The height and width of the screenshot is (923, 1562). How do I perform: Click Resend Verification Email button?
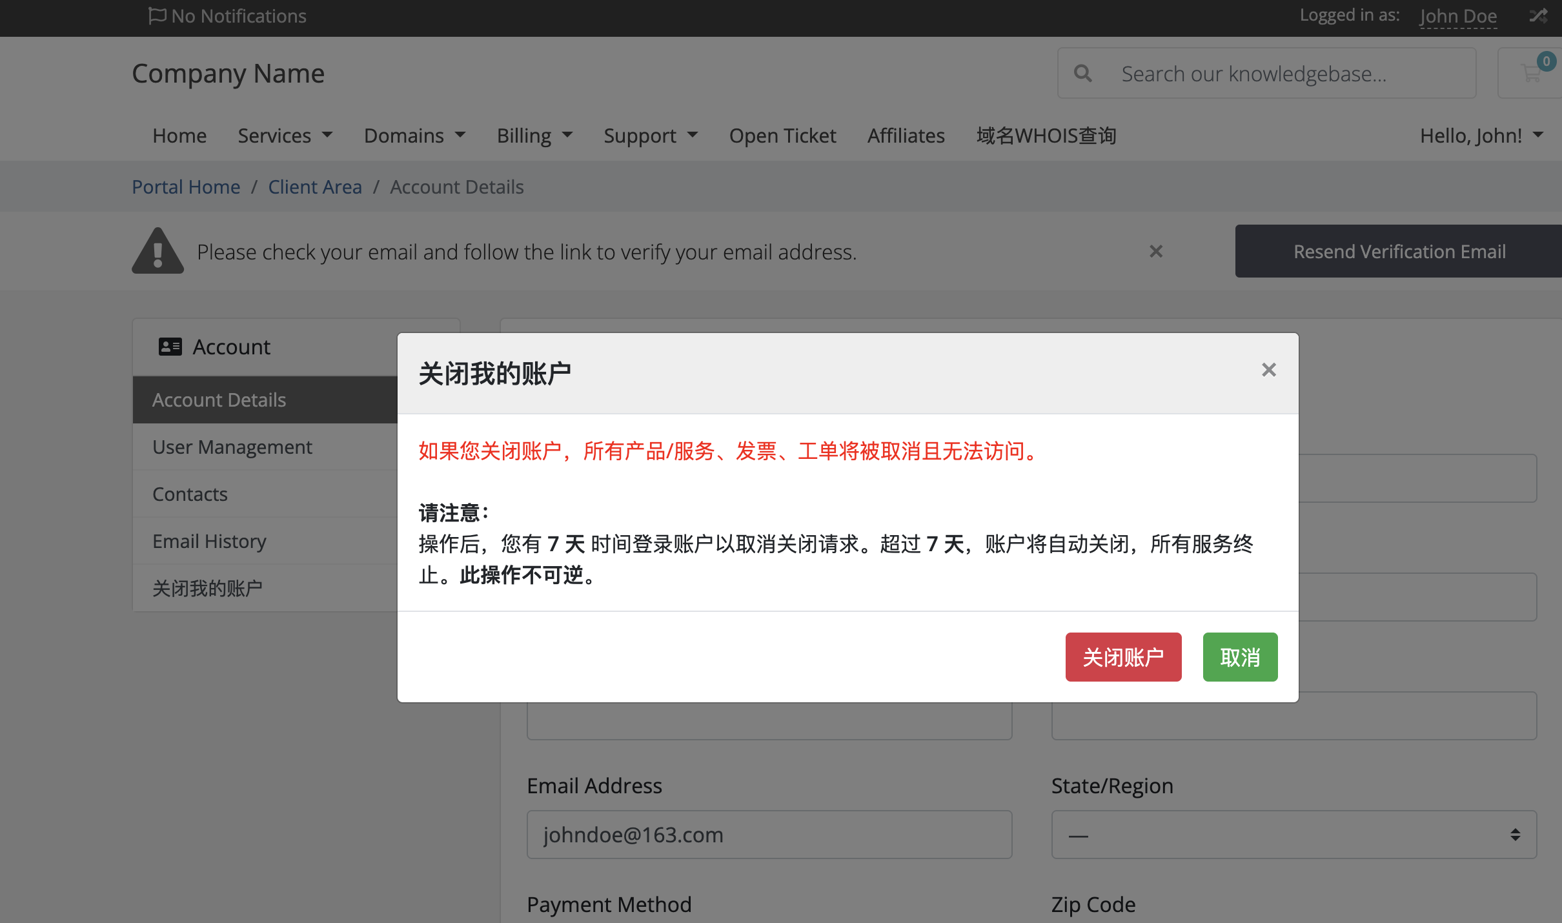(1399, 251)
